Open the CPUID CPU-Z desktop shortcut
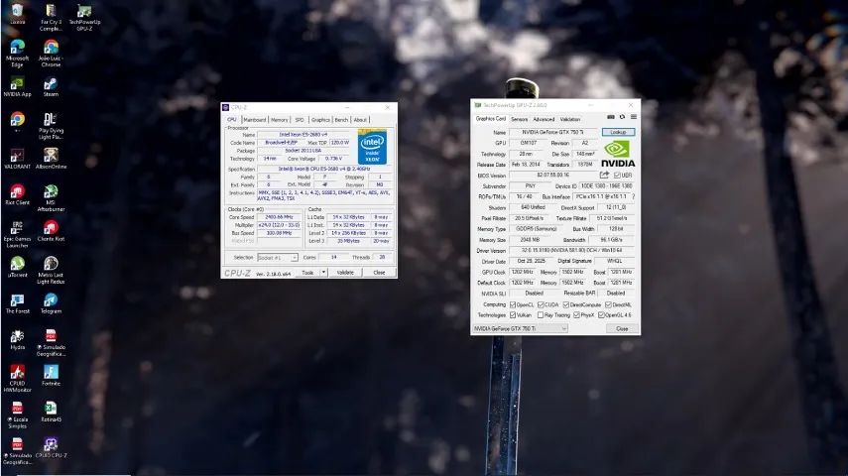This screenshot has height=476, width=848. (x=51, y=448)
